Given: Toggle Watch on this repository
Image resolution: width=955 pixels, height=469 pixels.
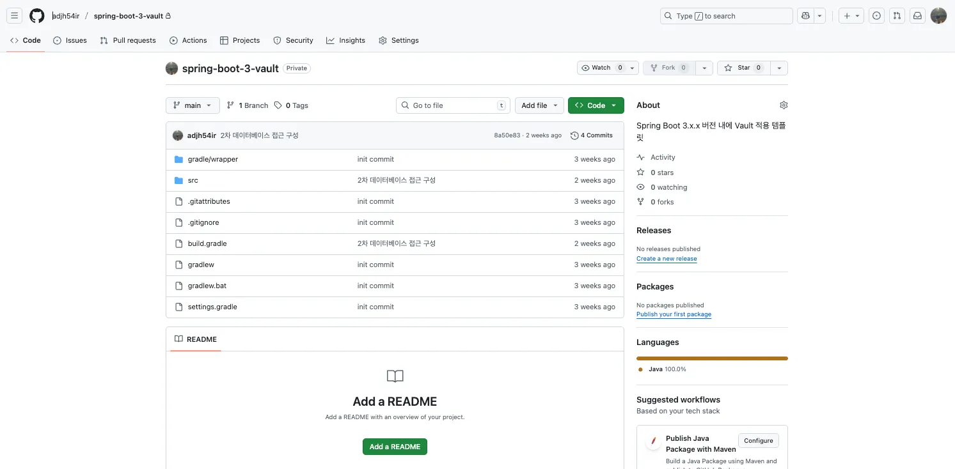Looking at the screenshot, I should [601, 68].
